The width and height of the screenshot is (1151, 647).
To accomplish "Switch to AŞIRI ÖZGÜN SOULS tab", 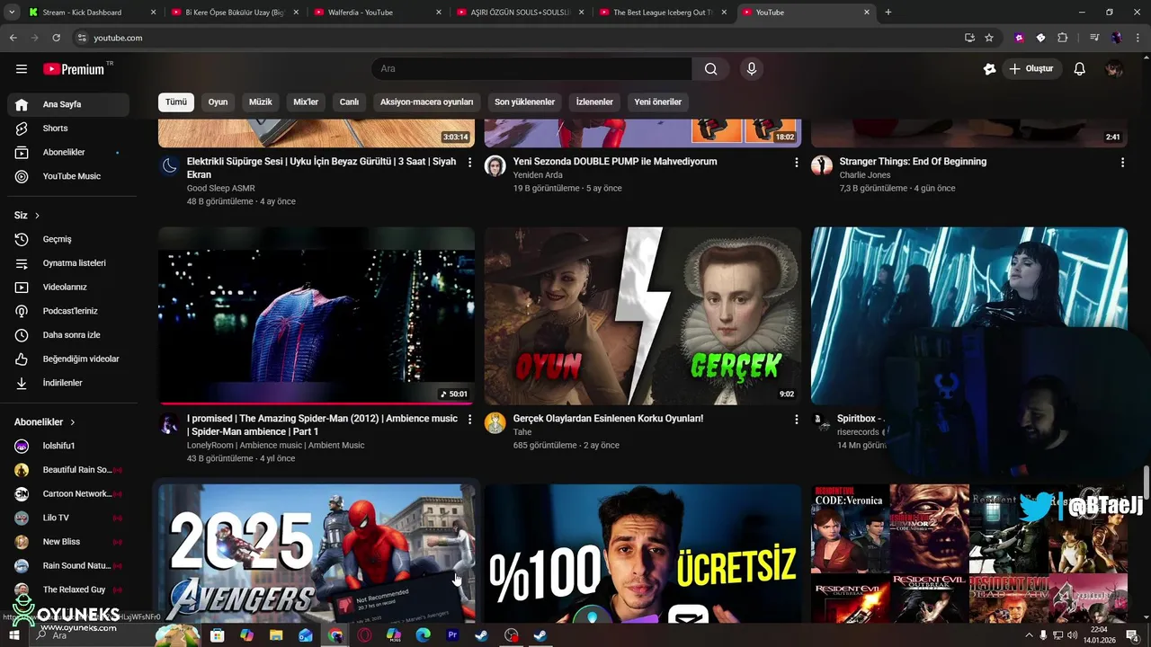I will [520, 13].
